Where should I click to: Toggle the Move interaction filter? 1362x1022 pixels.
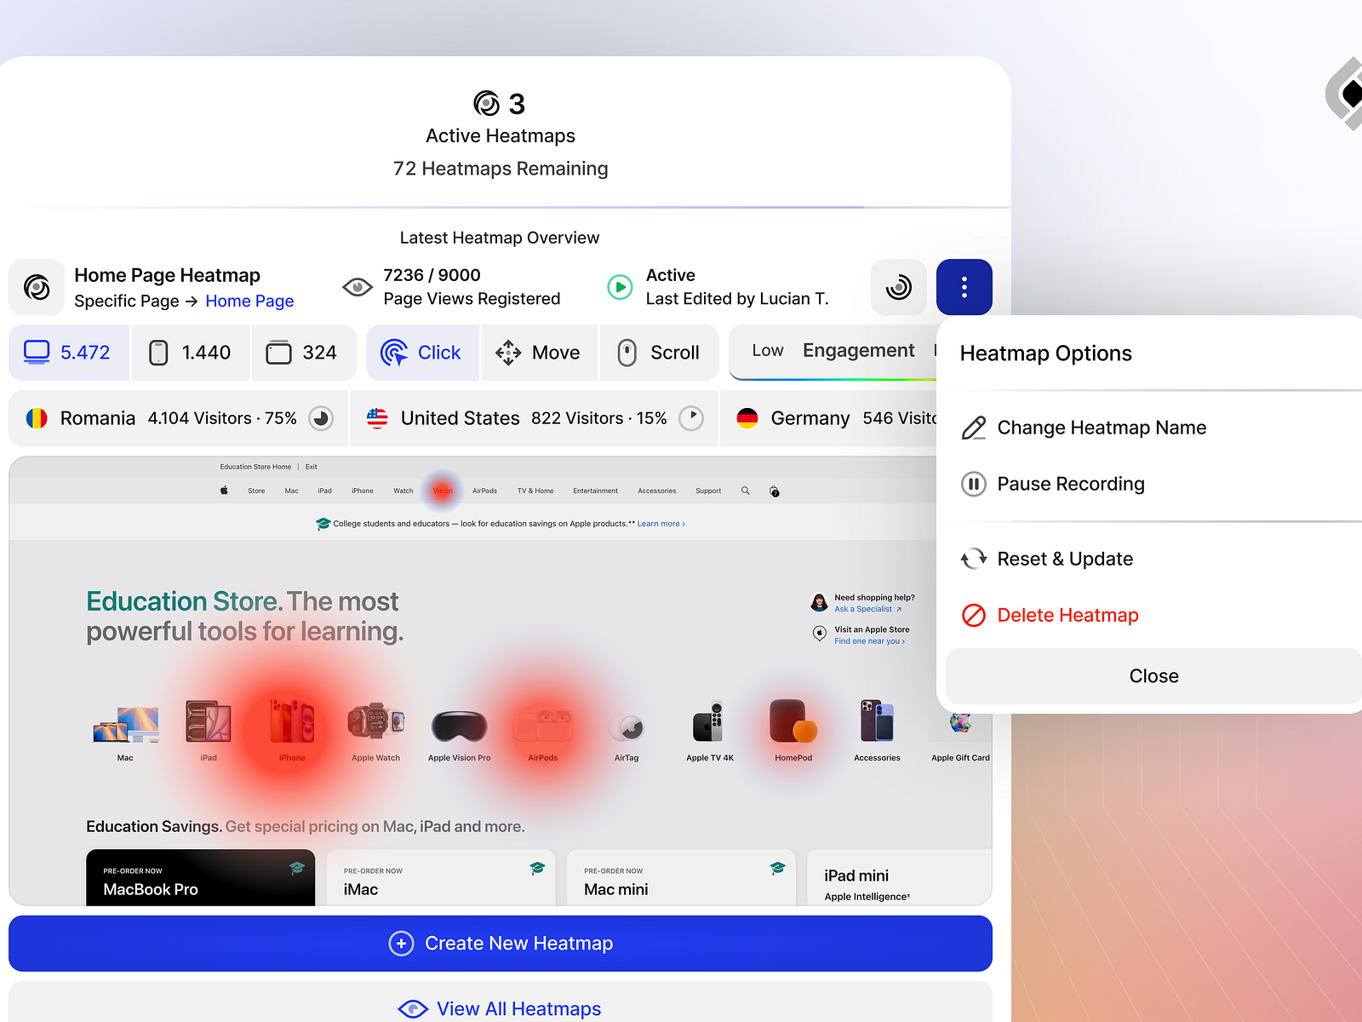pyautogui.click(x=539, y=352)
